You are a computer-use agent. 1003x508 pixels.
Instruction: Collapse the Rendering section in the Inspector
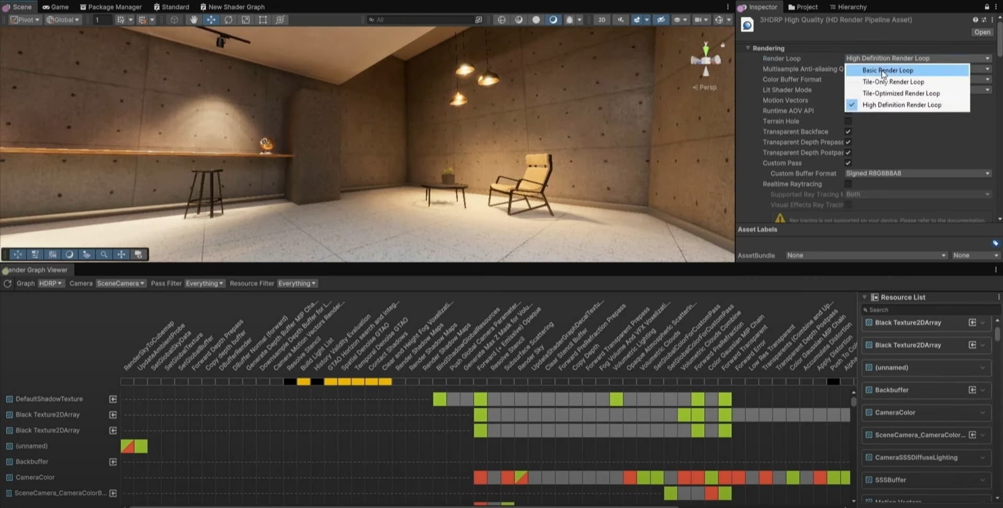(x=748, y=48)
